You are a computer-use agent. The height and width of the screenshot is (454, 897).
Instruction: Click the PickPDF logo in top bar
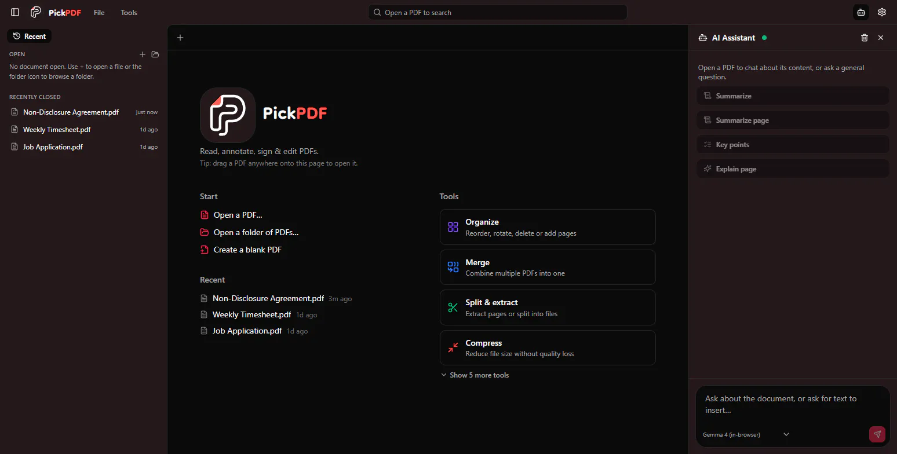(x=56, y=12)
